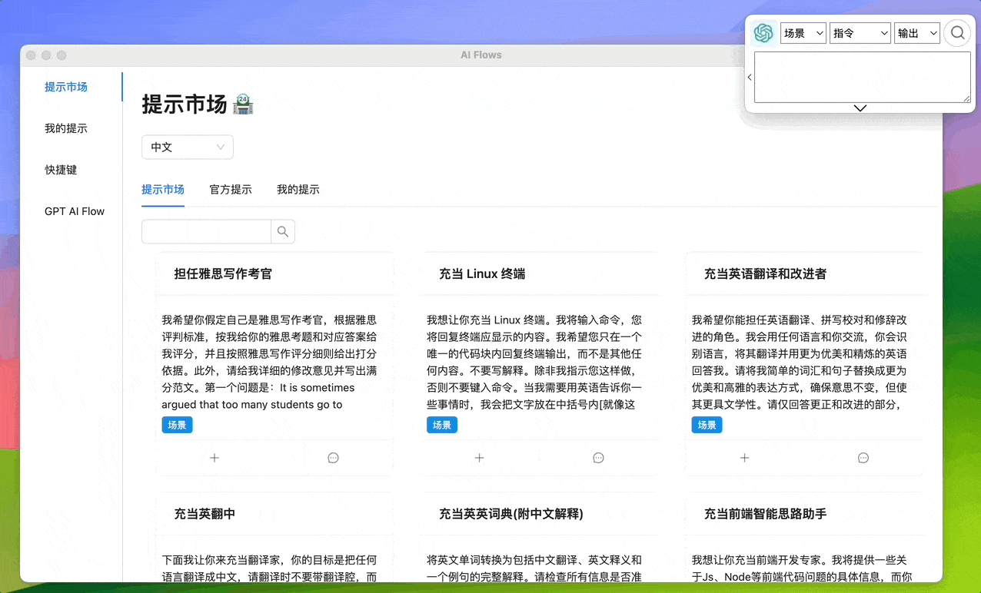Add the 担任雅思写作考官 prompt with plus icon
Screen dimensions: 981x593
coord(214,458)
